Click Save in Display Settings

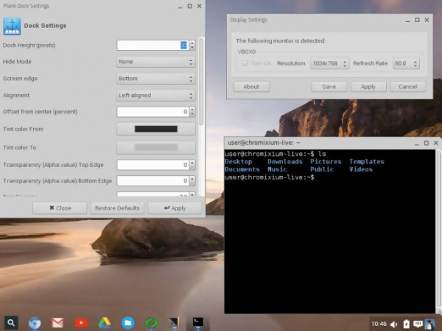coord(329,87)
